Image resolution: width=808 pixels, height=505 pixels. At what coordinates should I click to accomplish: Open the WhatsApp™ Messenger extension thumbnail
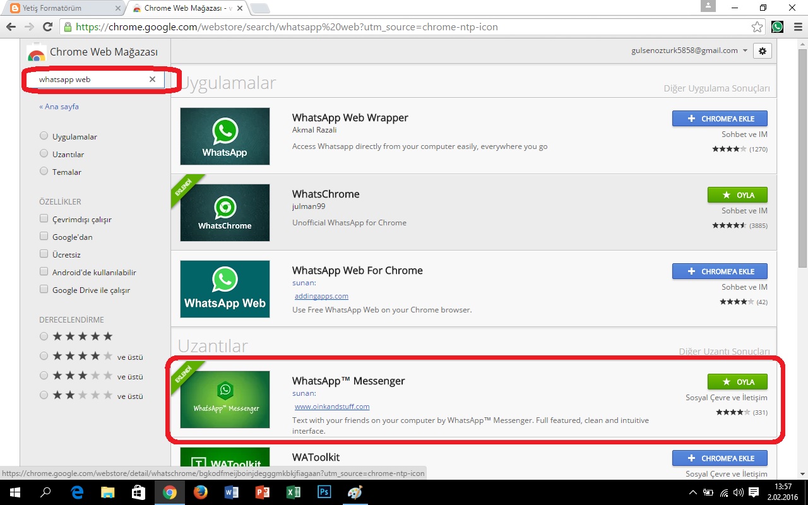point(225,400)
